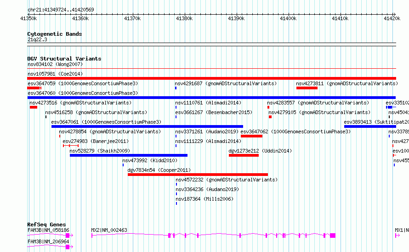Image resolution: width=409 pixels, height=252 pixels.
Task: Click nsv187364 (Mills2006) label
Action: 204,199
